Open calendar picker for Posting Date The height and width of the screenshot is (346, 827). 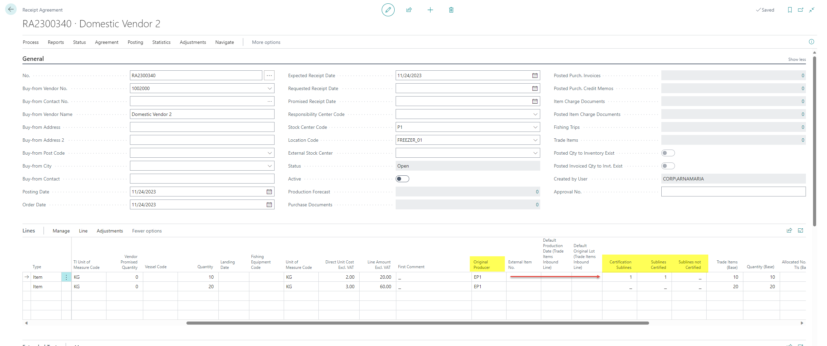pyautogui.click(x=269, y=192)
